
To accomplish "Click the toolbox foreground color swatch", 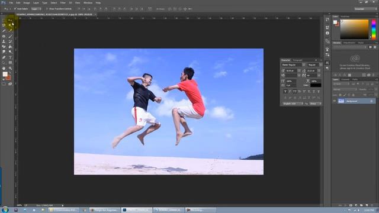I will click(5, 75).
